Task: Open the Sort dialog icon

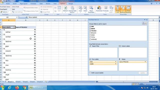Action: point(59,9)
